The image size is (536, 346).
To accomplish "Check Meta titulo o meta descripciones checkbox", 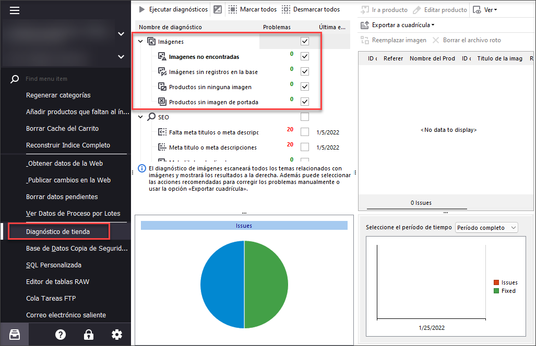I will (305, 147).
